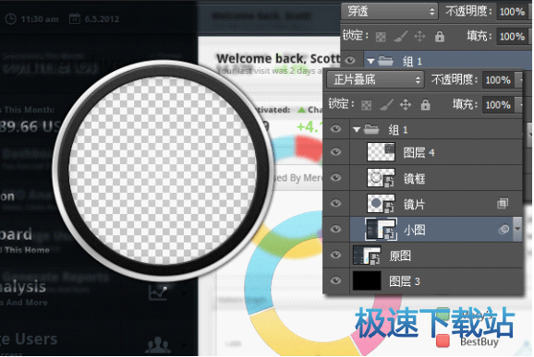Screen dimensions: 534x357
Task: Select the 图层 4 layer thumbnail
Action: tap(381, 151)
